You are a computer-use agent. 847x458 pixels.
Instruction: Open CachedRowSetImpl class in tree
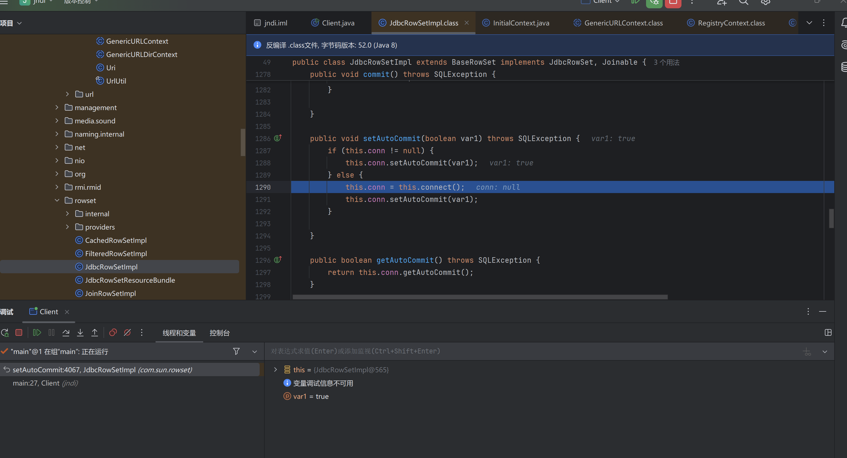115,240
